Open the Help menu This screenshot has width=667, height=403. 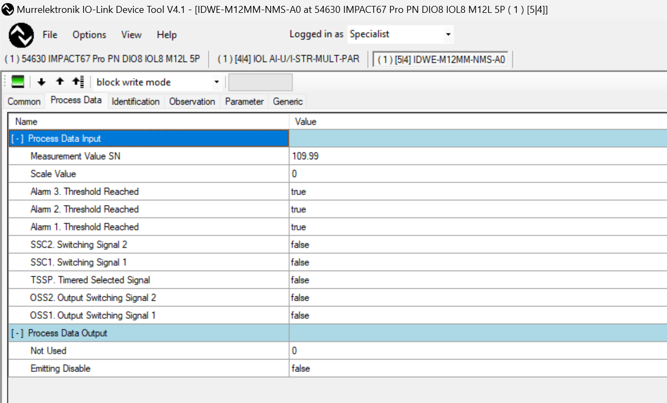(167, 35)
